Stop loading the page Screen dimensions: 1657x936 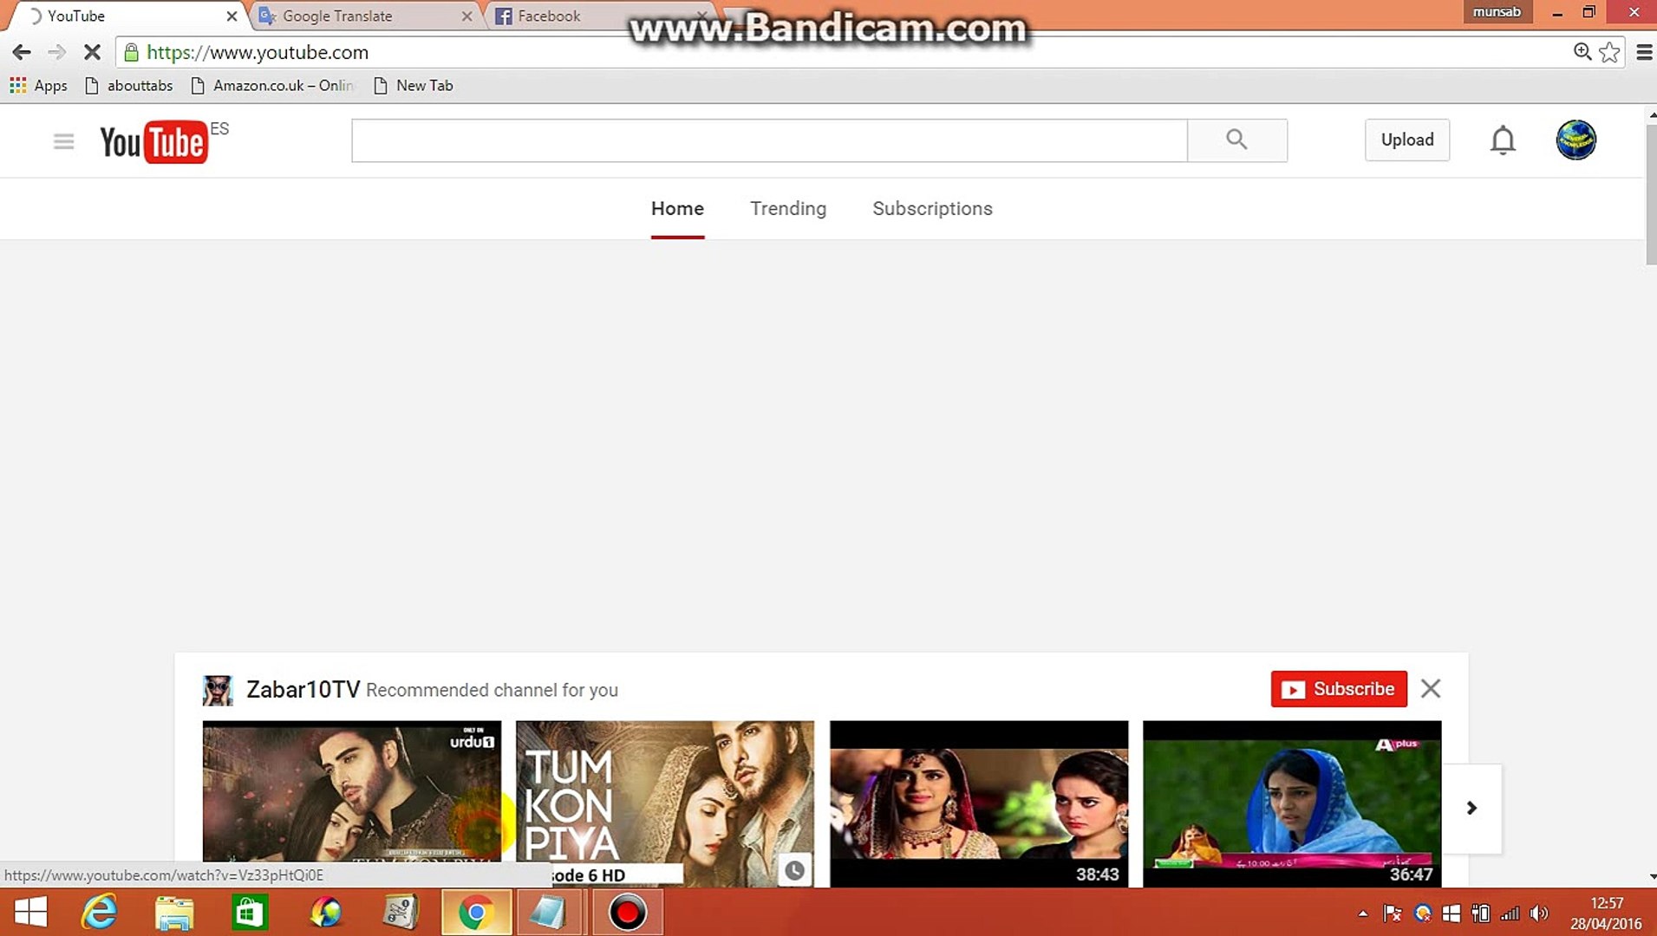92,53
